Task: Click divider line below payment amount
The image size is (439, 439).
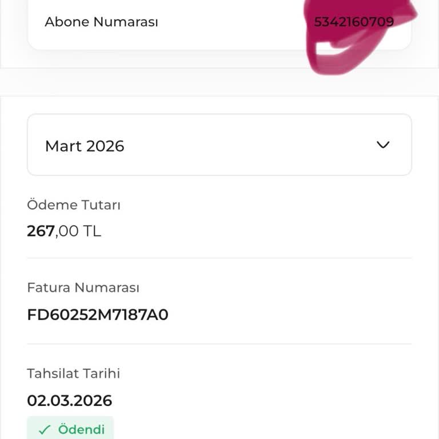Action: coord(219,258)
